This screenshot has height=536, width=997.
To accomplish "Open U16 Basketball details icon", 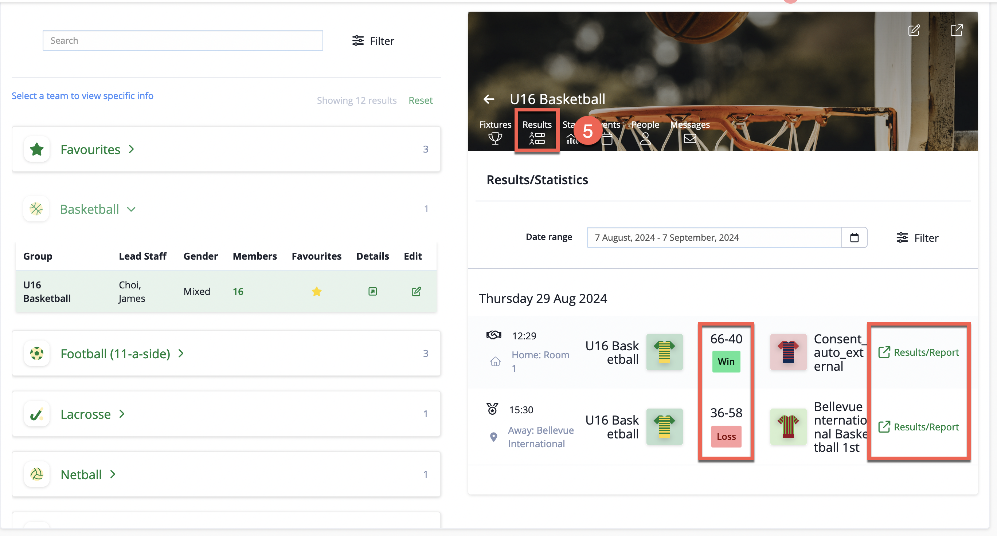I will 372,292.
